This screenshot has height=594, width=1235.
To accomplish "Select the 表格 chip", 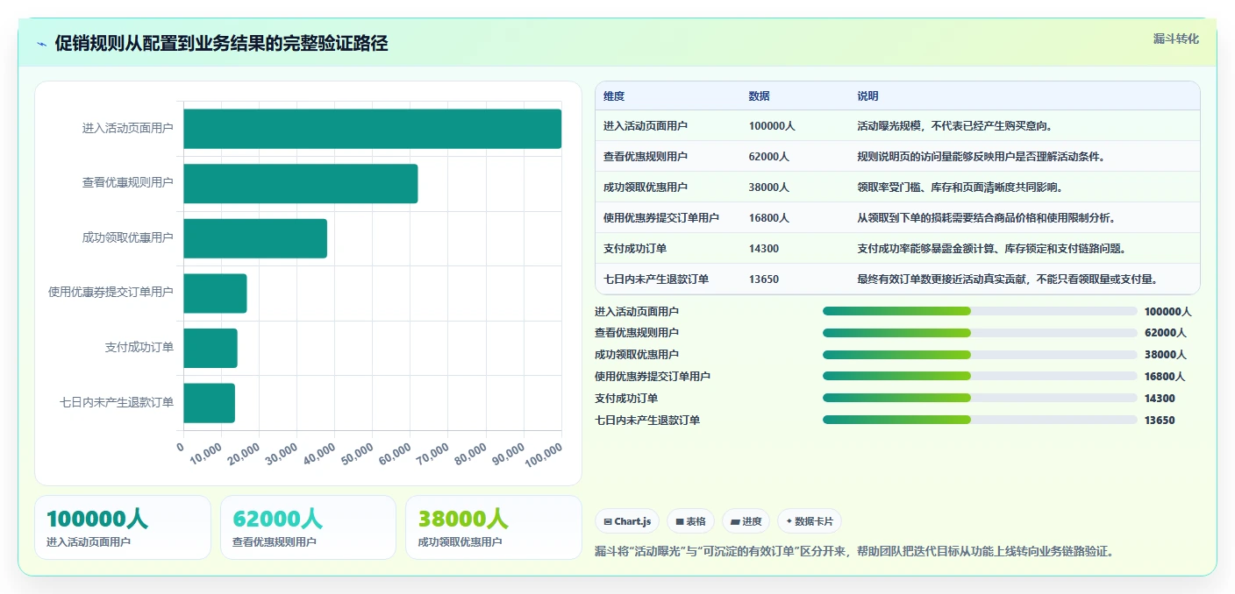I will [x=691, y=521].
